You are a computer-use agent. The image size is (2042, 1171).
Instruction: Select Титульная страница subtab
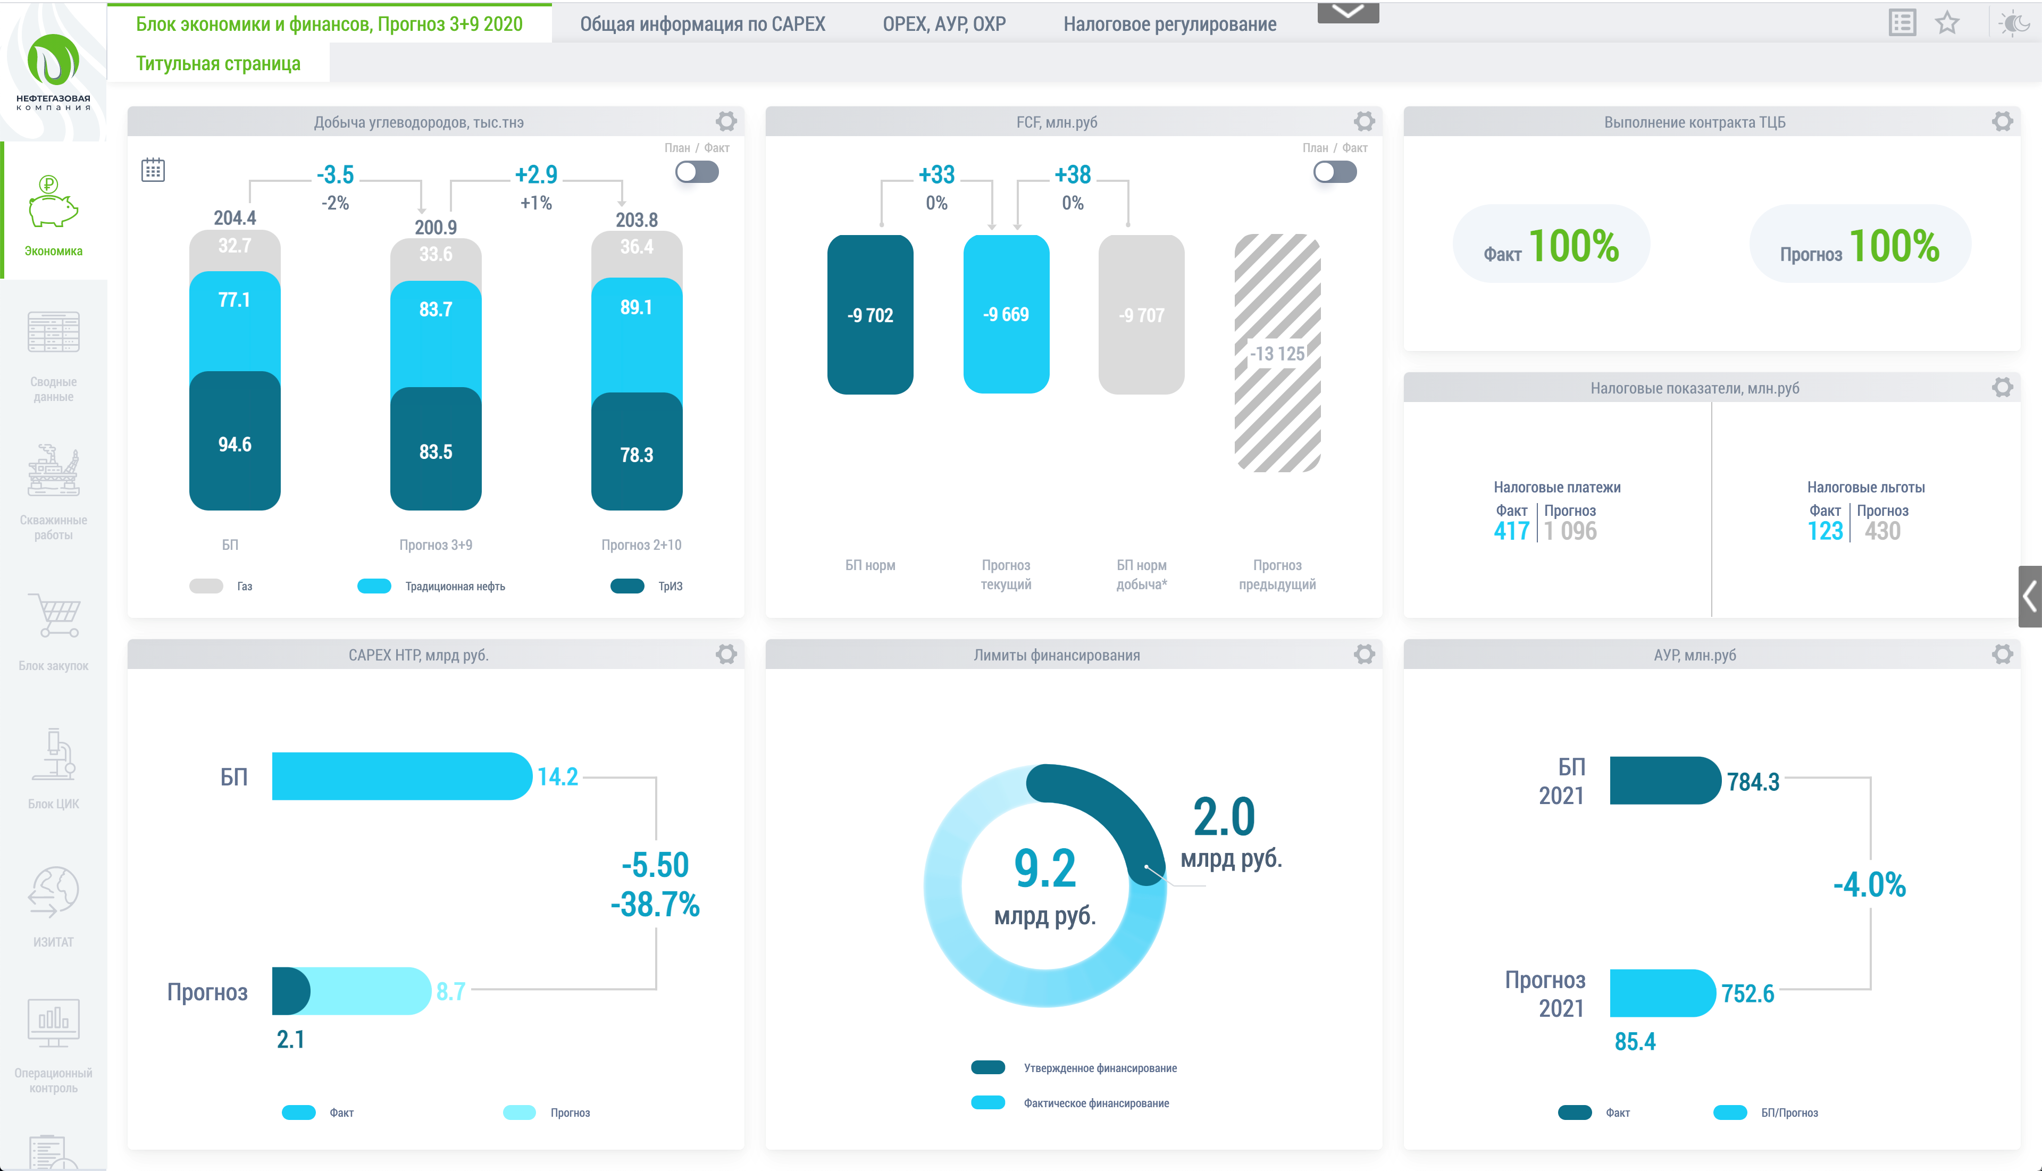[x=218, y=63]
